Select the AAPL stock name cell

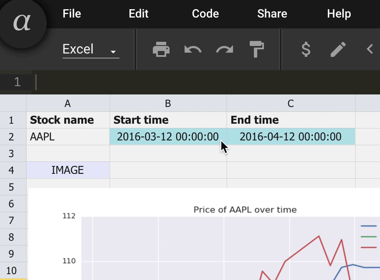pos(68,137)
